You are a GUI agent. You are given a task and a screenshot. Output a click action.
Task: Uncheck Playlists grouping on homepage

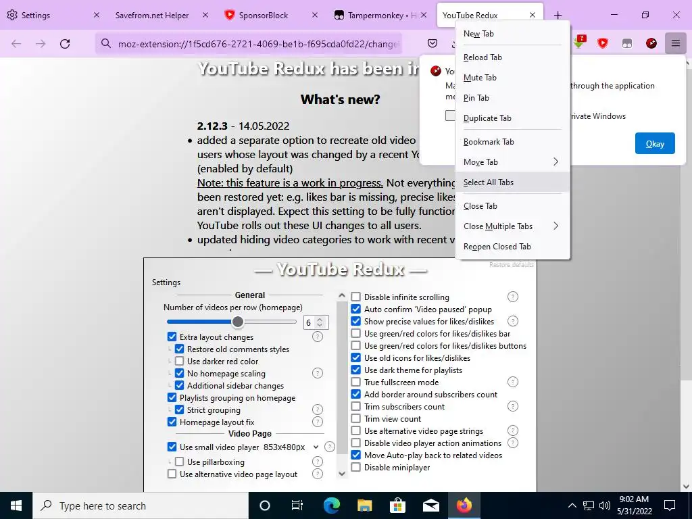172,397
